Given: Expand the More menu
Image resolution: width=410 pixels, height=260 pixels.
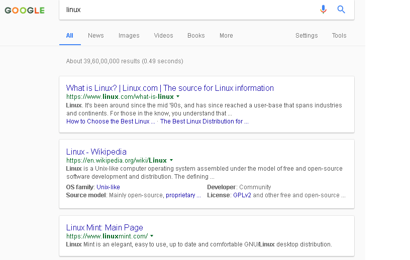Looking at the screenshot, I should [x=226, y=36].
